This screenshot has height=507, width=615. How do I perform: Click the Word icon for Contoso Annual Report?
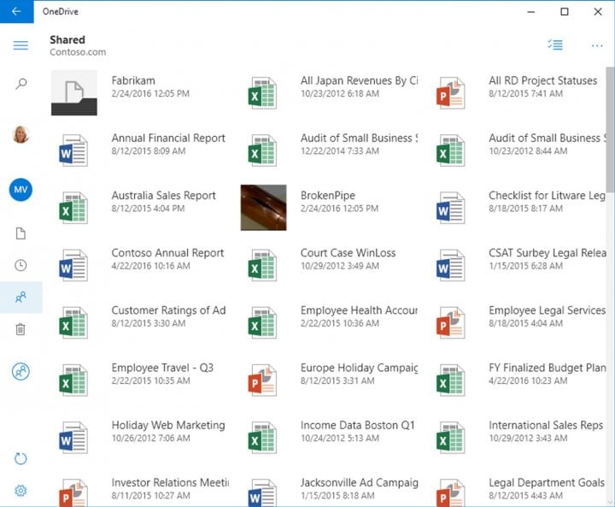click(x=73, y=265)
